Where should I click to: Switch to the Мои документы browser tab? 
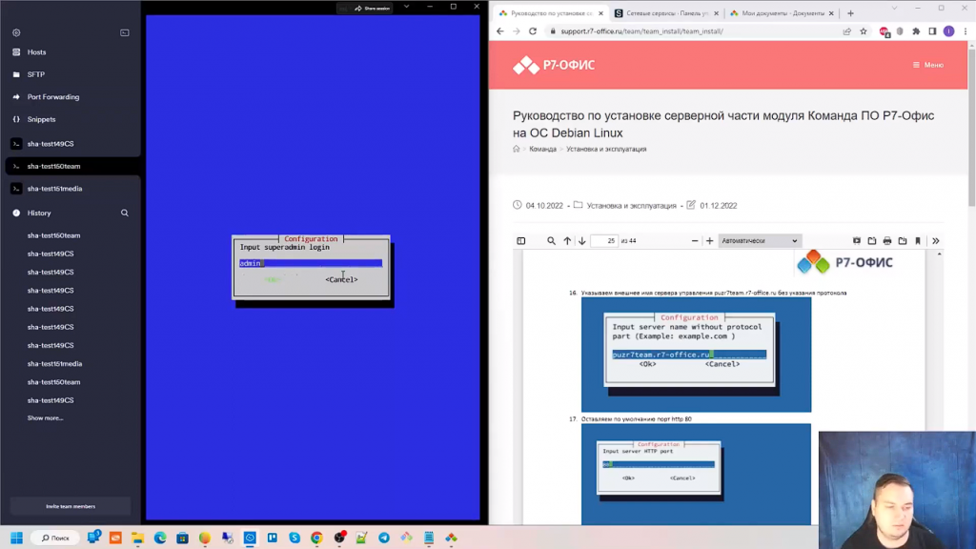[783, 13]
